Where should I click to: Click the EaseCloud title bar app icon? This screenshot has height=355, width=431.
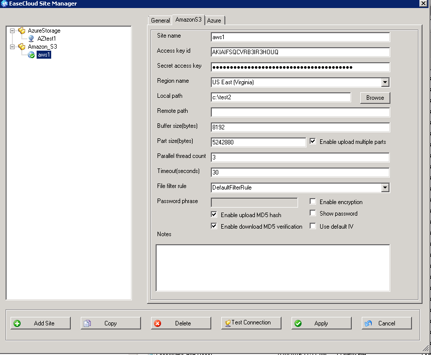pos(4,4)
